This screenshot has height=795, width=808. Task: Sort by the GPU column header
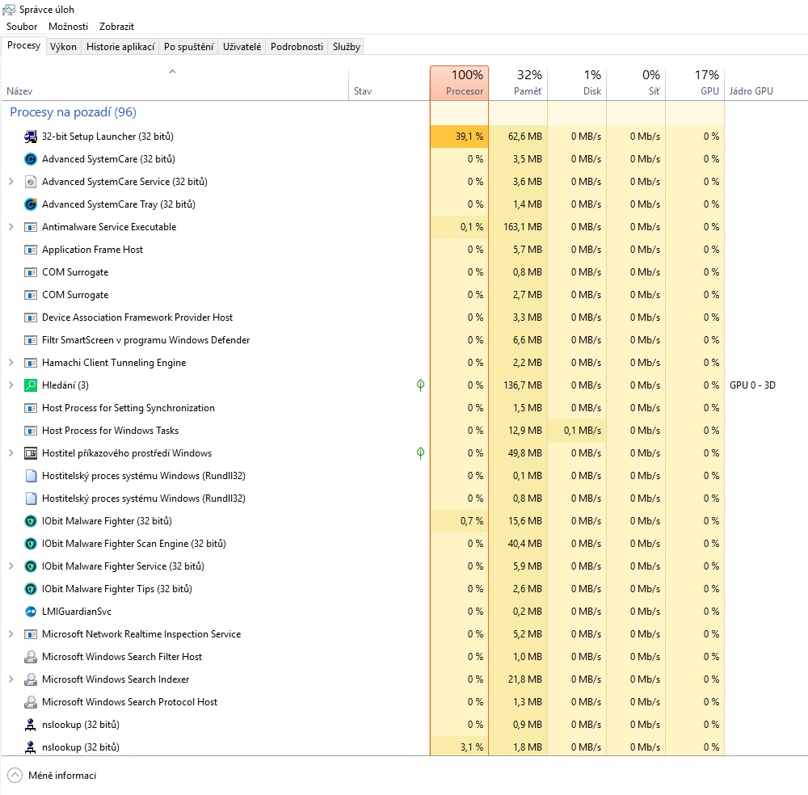[x=695, y=83]
